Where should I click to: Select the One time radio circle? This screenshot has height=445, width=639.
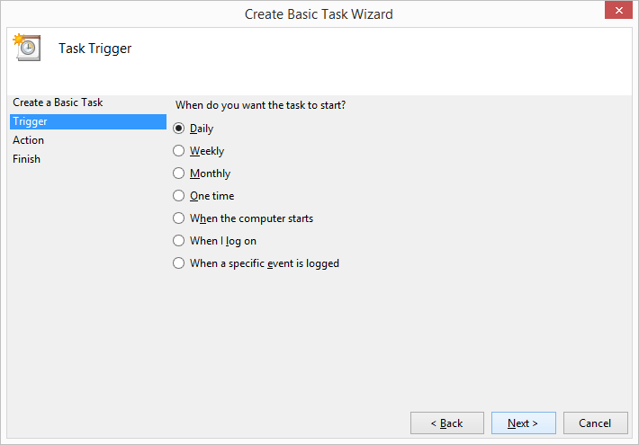tap(178, 195)
